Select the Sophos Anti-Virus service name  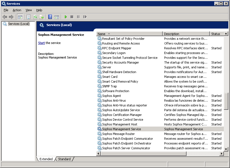[x=114, y=101]
